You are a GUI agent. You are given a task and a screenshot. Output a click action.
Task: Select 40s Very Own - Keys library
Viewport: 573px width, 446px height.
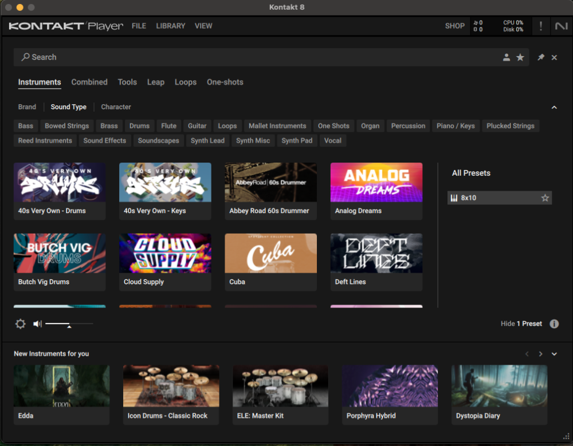(x=165, y=191)
